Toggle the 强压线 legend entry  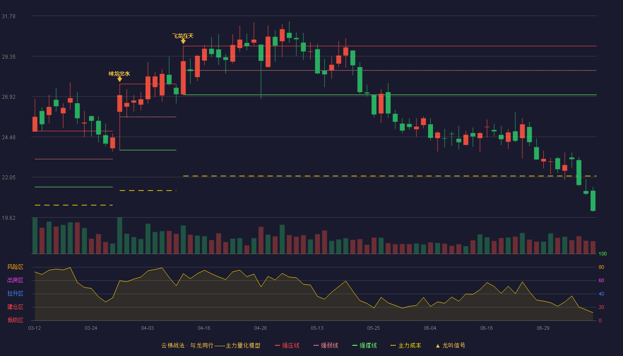point(287,345)
